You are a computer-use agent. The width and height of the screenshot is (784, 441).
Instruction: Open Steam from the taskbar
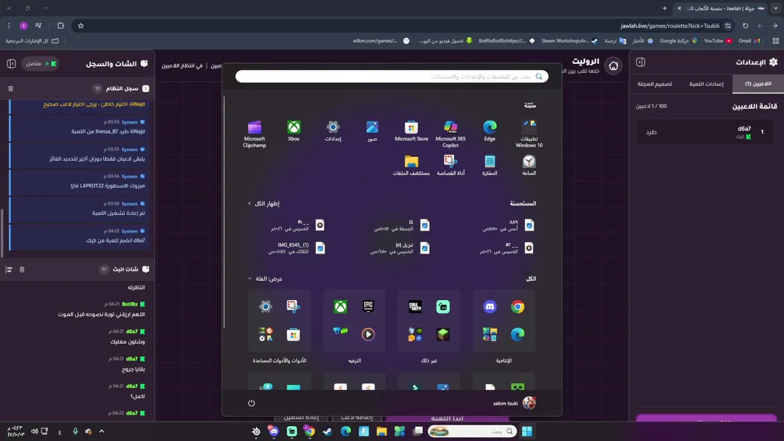[328, 432]
